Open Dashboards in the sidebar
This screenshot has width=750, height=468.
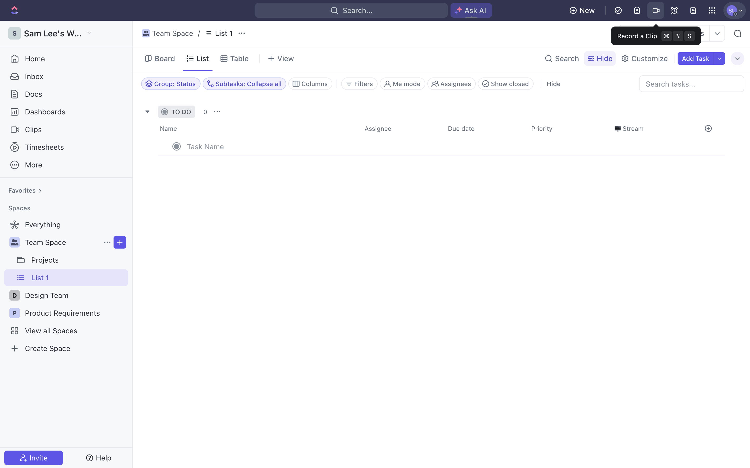(x=45, y=112)
